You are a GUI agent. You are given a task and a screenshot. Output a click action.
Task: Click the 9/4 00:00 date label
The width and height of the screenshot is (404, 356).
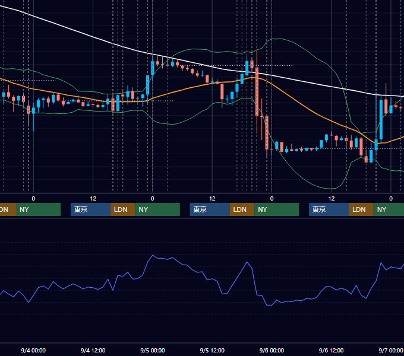pyautogui.click(x=33, y=350)
